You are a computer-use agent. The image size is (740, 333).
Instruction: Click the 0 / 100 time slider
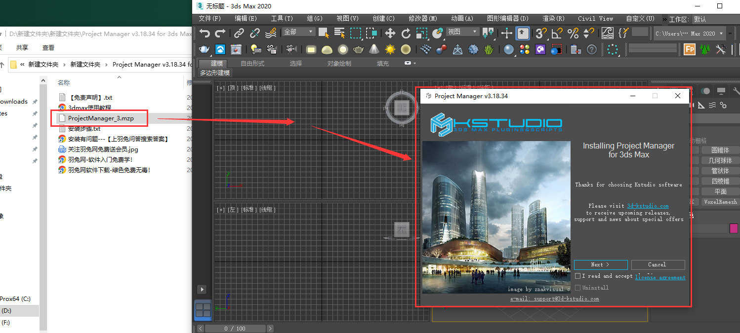[x=235, y=329]
